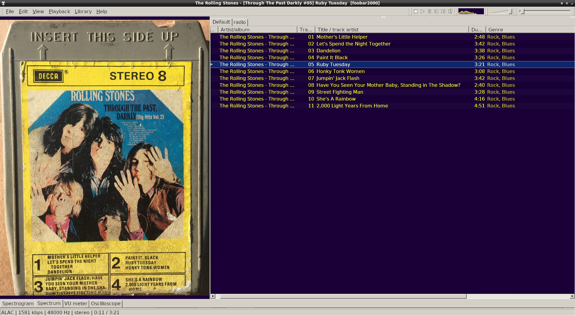This screenshot has width=575, height=316.
Task: Select playing track 'Ruby Tuesday'
Action: (x=392, y=64)
